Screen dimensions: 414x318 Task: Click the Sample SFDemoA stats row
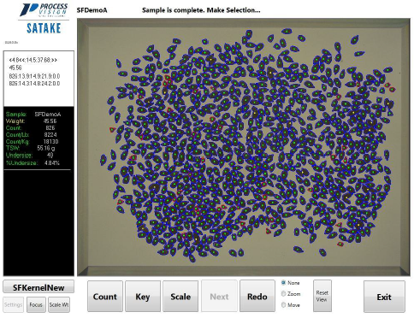33,115
